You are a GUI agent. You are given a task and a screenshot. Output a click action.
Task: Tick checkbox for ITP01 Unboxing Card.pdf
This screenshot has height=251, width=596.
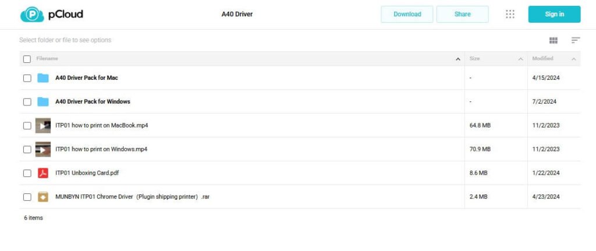point(27,173)
